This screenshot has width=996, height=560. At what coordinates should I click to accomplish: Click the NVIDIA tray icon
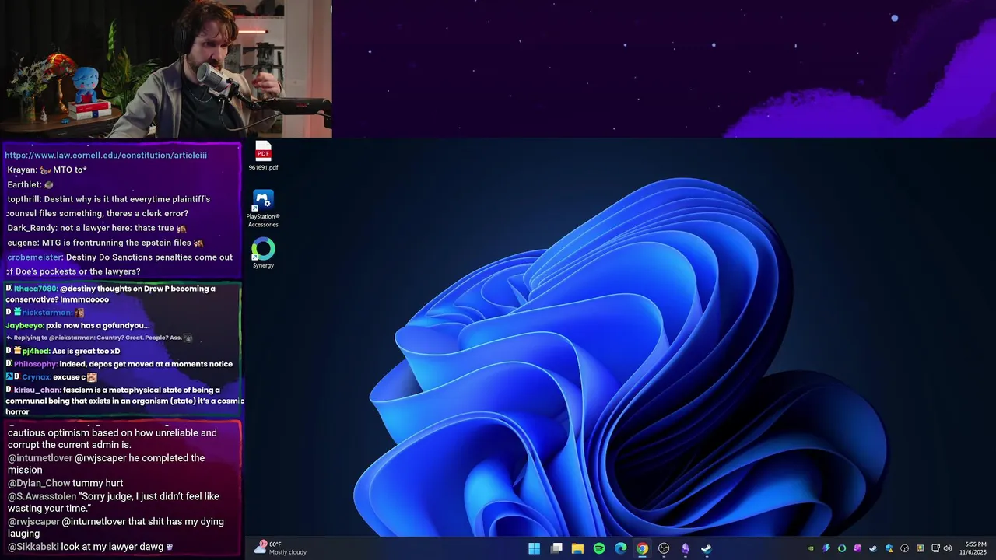811,548
